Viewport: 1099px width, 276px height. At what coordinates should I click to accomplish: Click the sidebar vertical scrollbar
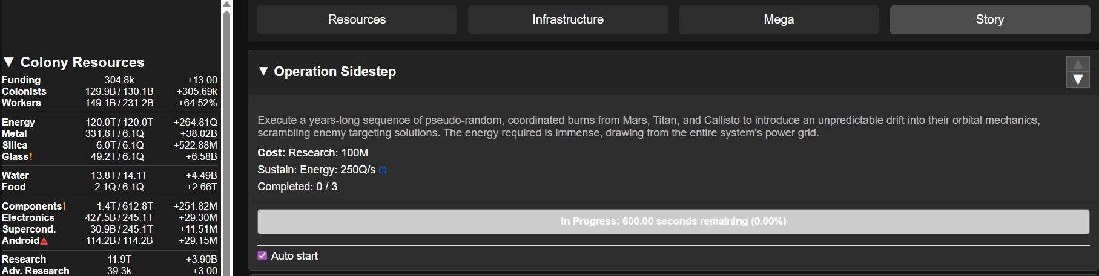[x=227, y=143]
